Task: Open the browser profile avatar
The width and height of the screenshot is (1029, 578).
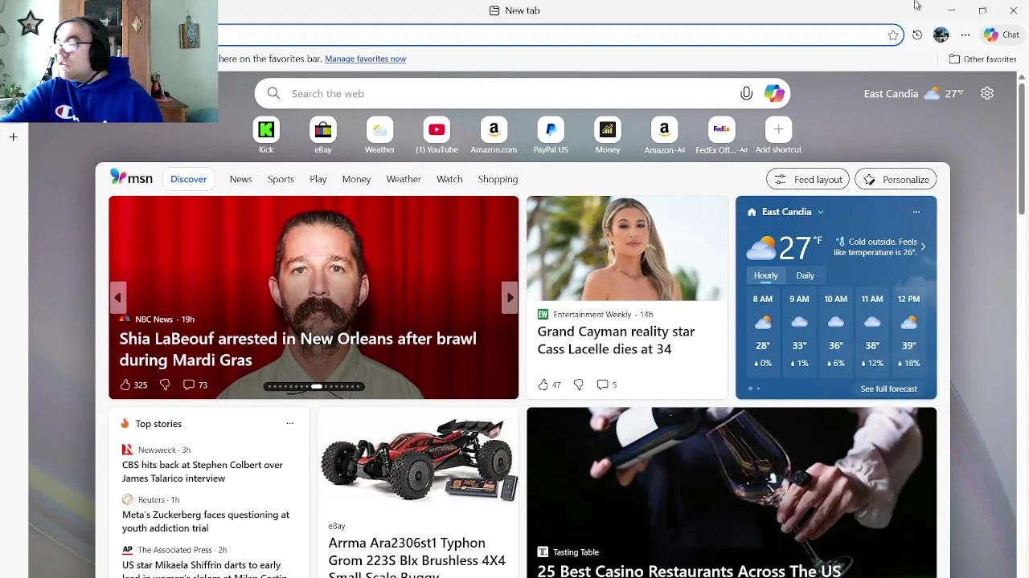Action: [941, 35]
